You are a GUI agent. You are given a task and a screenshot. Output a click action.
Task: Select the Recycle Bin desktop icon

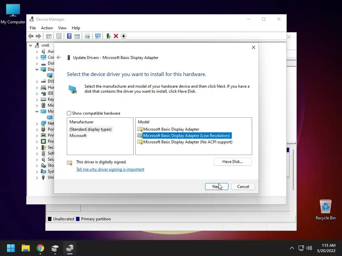coord(325,210)
